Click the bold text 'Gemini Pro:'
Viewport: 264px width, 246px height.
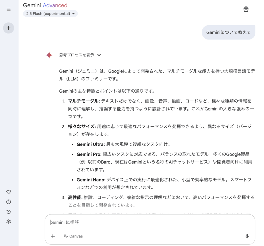click(x=89, y=154)
